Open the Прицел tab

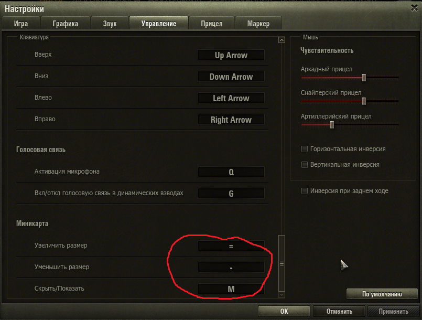pyautogui.click(x=212, y=24)
